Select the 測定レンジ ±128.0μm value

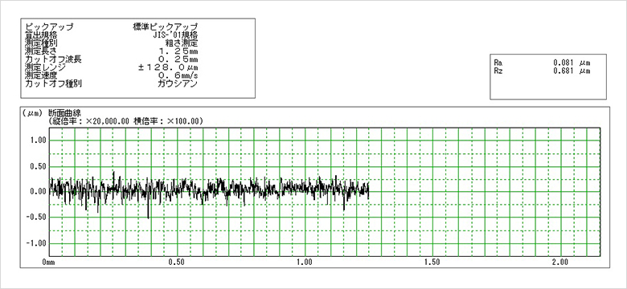(x=168, y=67)
